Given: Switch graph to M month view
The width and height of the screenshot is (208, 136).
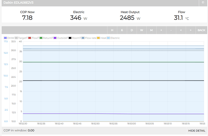Looking at the screenshot, I should (x=151, y=30).
